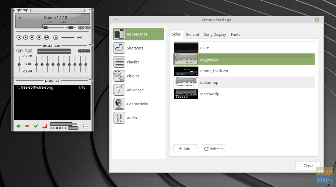The image size is (336, 187).
Task: Select the qmmp_black.zip skin
Action: (x=244, y=71)
